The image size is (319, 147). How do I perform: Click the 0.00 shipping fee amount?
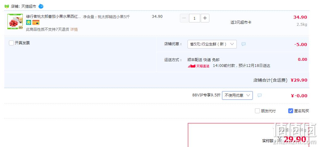(302, 60)
